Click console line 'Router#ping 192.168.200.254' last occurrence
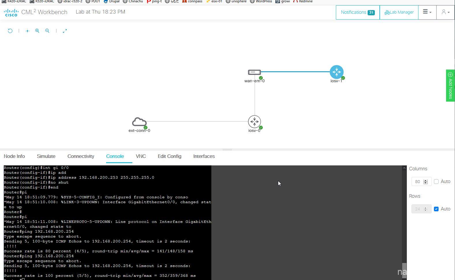Viewport: 455px width, 280px height. [39, 256]
